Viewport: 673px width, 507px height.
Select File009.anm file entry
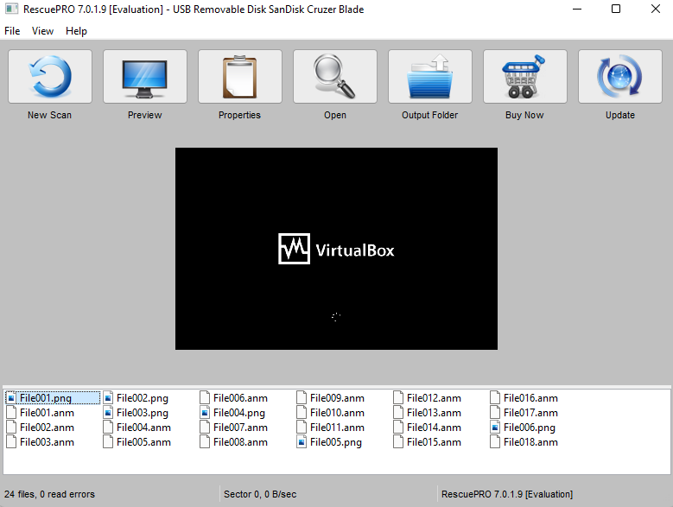click(x=337, y=398)
